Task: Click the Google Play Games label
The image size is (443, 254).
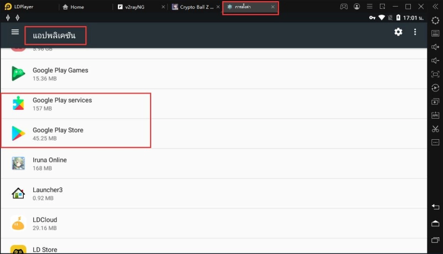Action: [x=60, y=70]
